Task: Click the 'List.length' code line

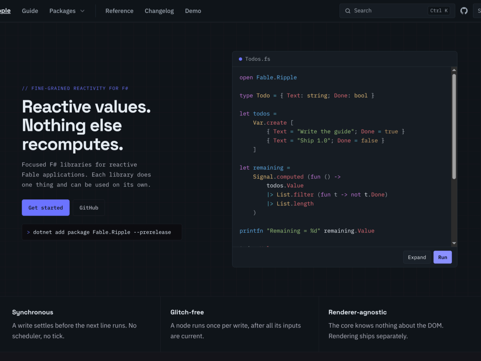Action: point(290,204)
